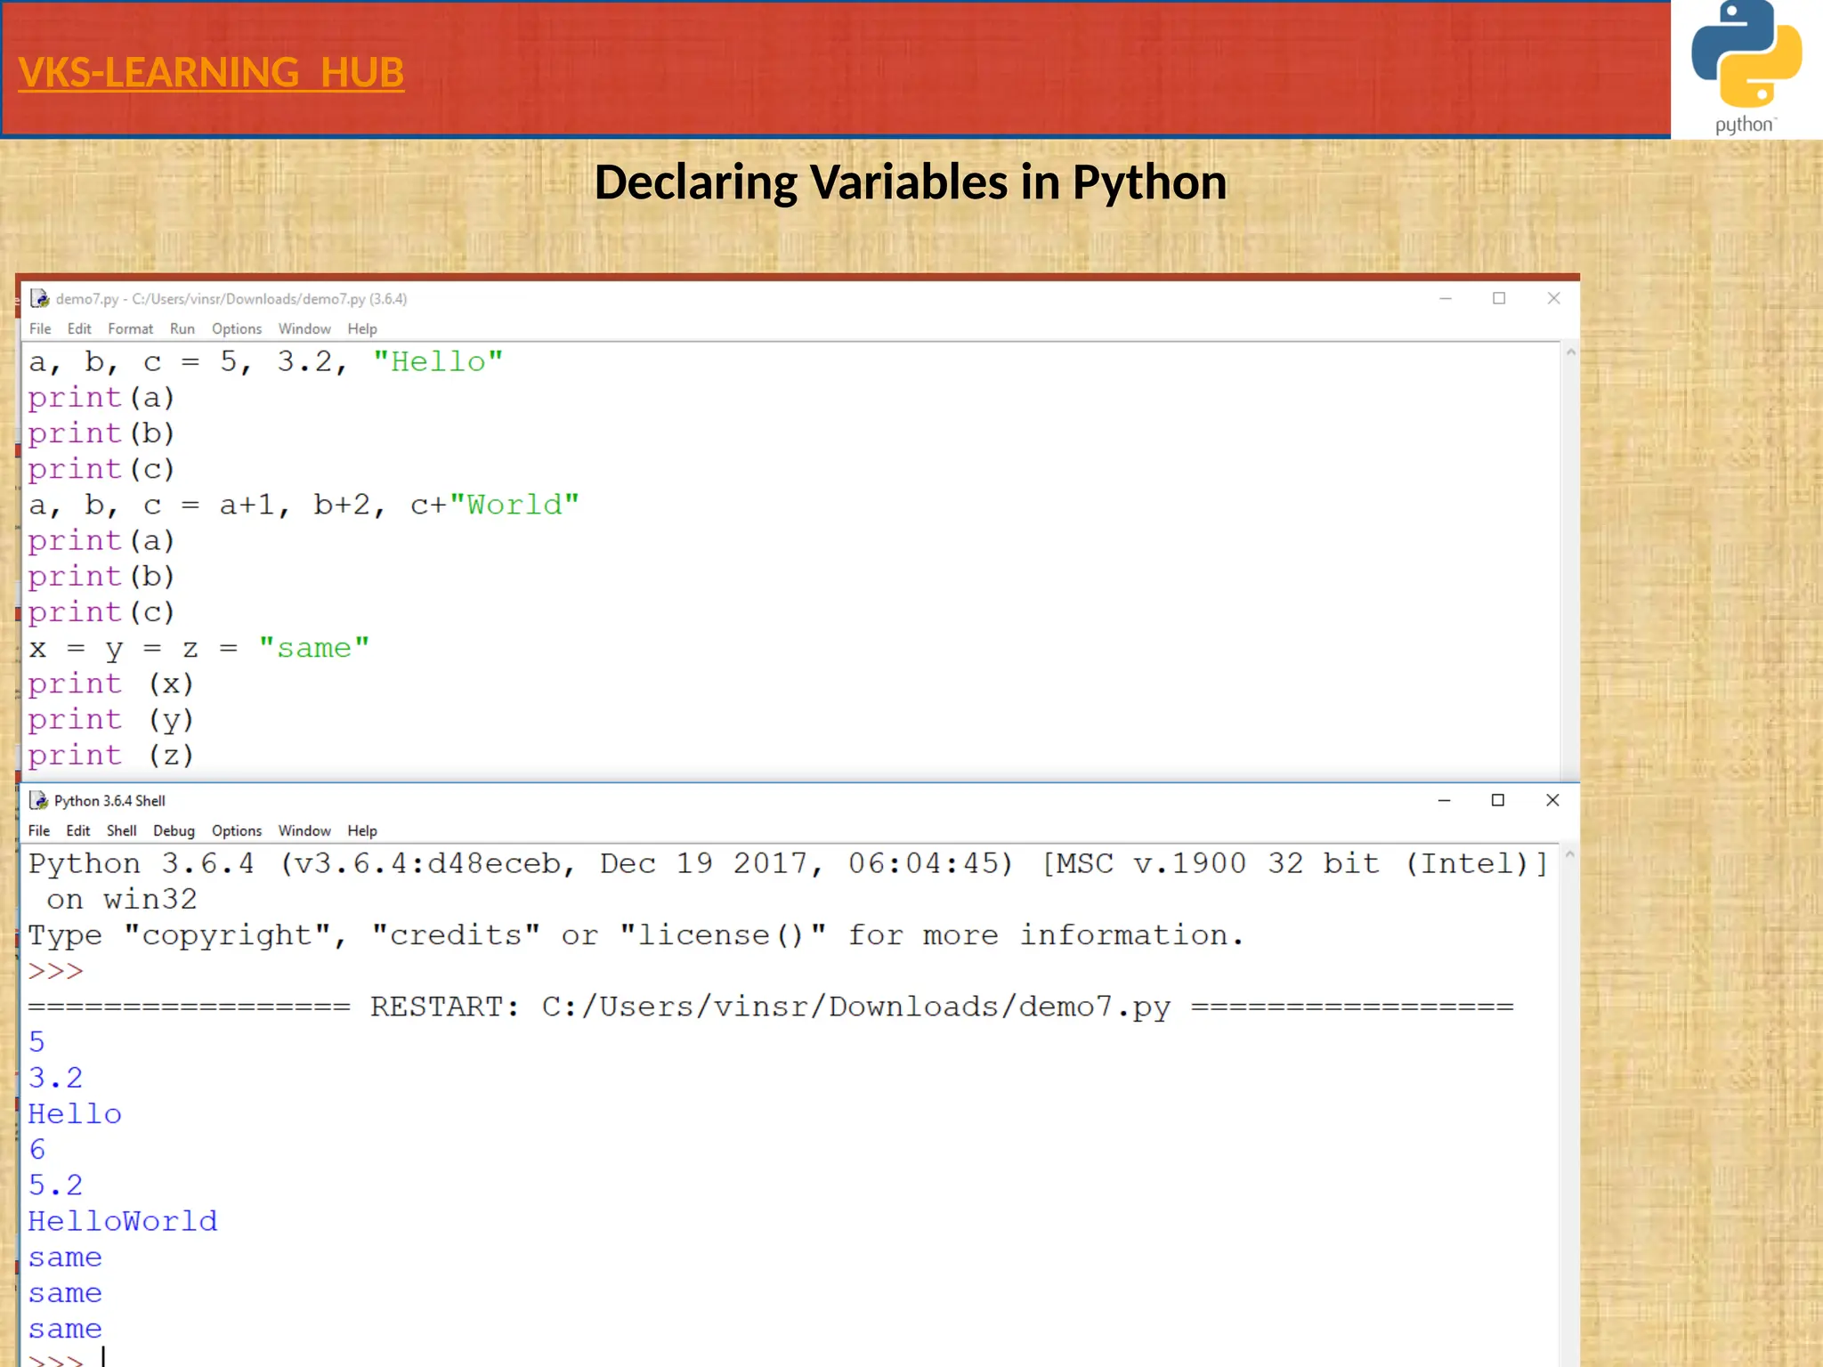Open Shell menu in Python Shell window
This screenshot has height=1367, width=1823.
tap(122, 830)
